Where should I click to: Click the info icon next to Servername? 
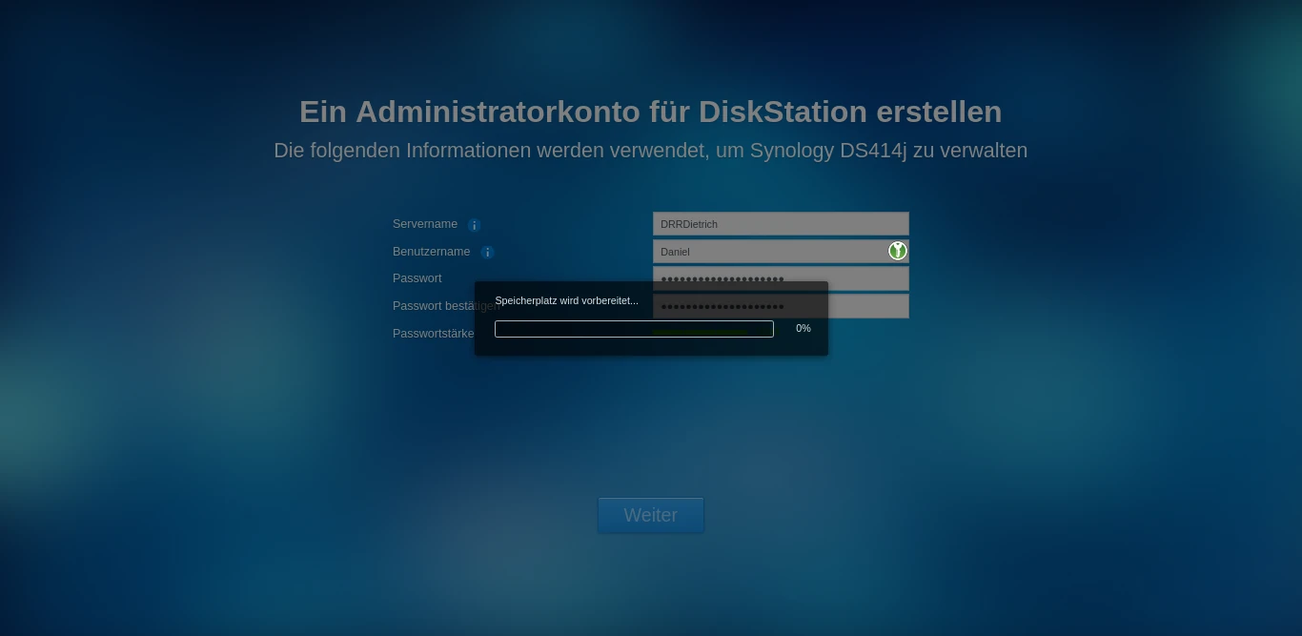[x=474, y=225]
